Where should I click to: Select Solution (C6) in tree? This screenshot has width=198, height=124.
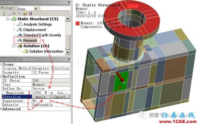click(36, 46)
